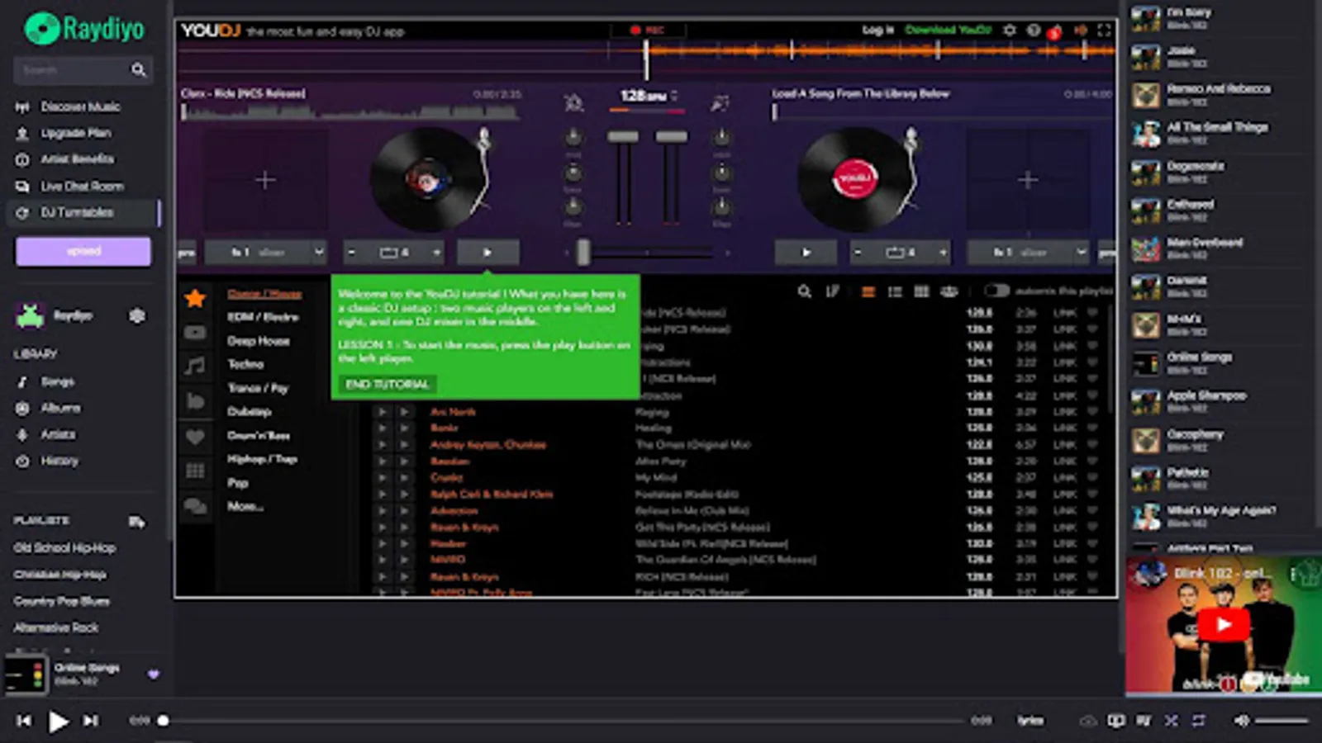Enter fullscreen mode in YouDJ
The width and height of the screenshot is (1322, 743).
pyautogui.click(x=1104, y=30)
